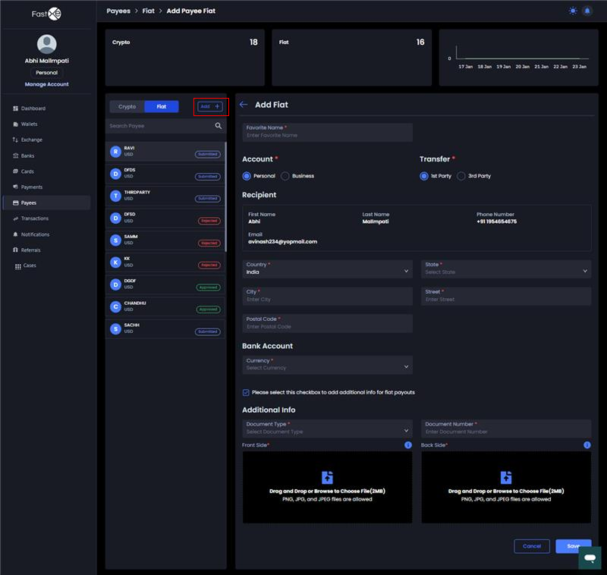This screenshot has width=607, height=575.
Task: Switch to the Crypto tab
Action: click(x=127, y=107)
